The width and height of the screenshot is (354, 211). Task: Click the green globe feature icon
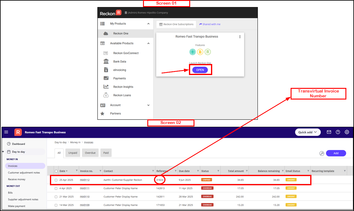[193, 52]
